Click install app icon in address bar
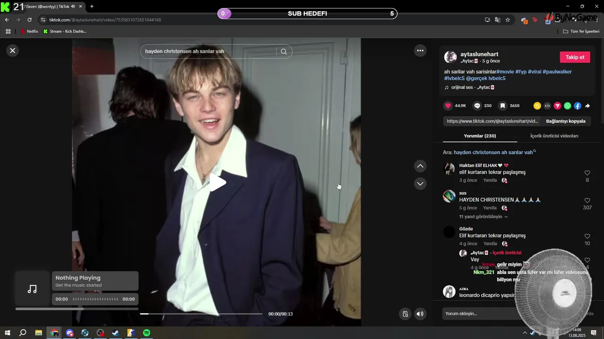This screenshot has width=604, height=339. (x=487, y=20)
